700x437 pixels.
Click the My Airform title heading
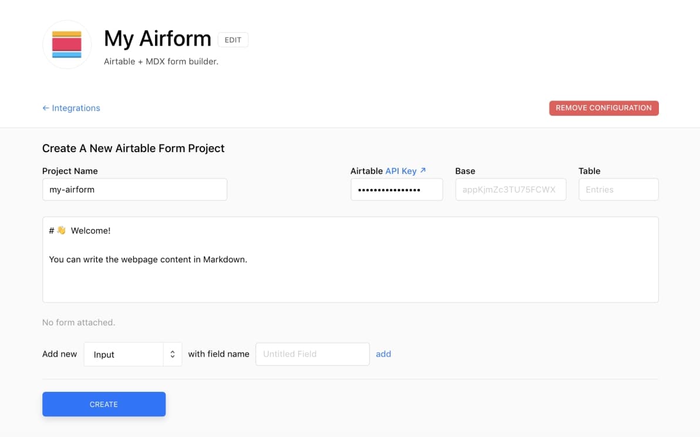pyautogui.click(x=157, y=39)
